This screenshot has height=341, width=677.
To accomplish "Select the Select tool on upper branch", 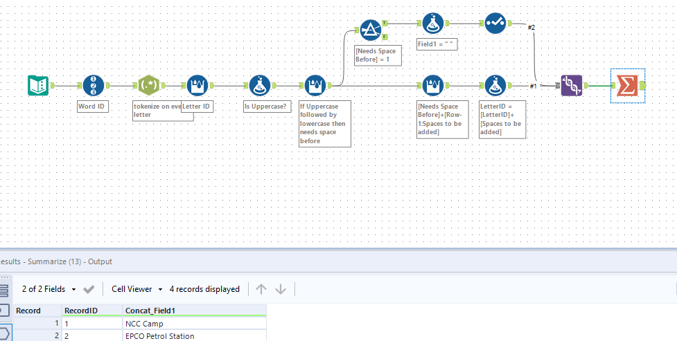I will [495, 24].
